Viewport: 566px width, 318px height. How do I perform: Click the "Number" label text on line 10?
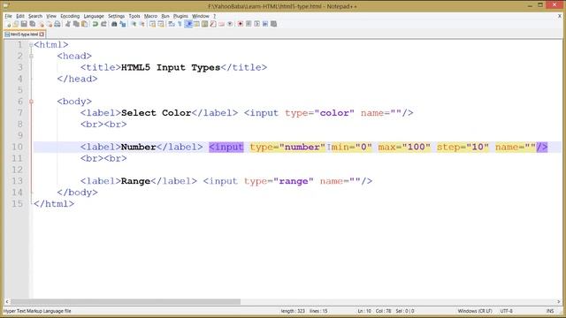point(139,148)
